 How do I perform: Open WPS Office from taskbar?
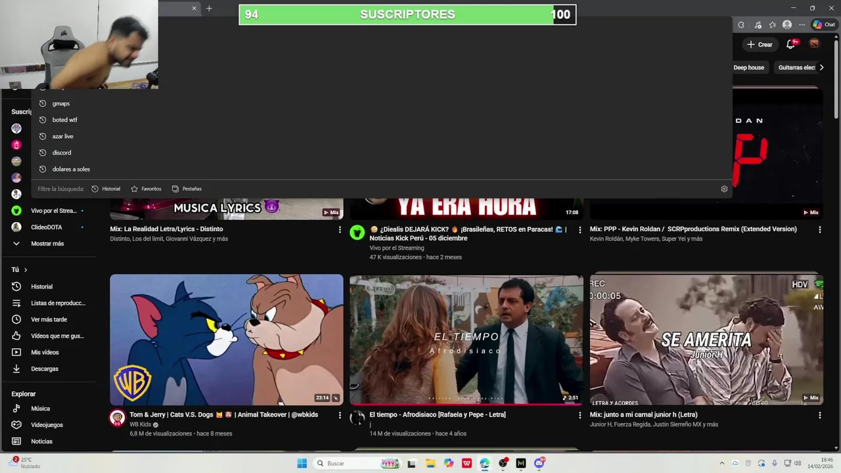click(466, 463)
